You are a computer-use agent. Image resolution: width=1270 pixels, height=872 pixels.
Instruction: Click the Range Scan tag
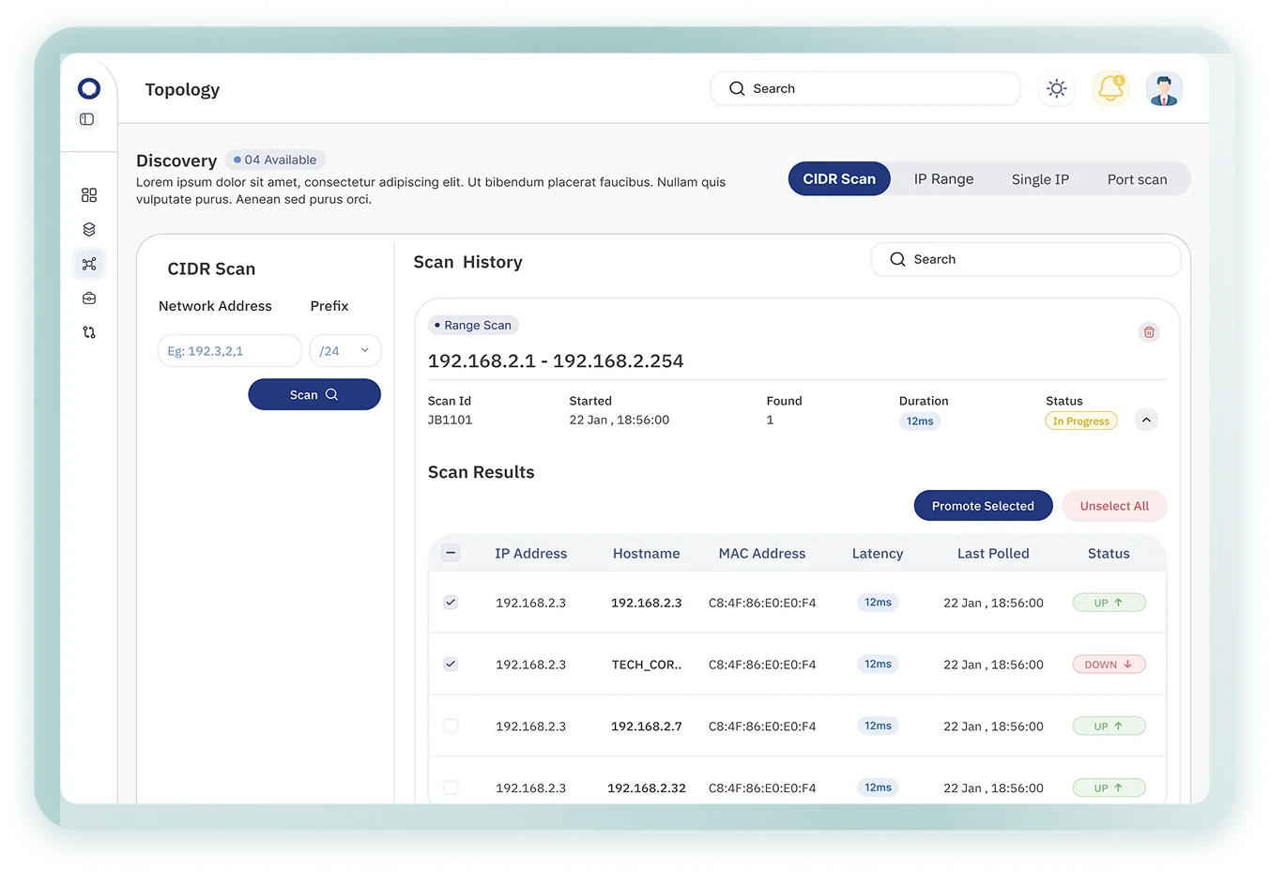point(473,325)
